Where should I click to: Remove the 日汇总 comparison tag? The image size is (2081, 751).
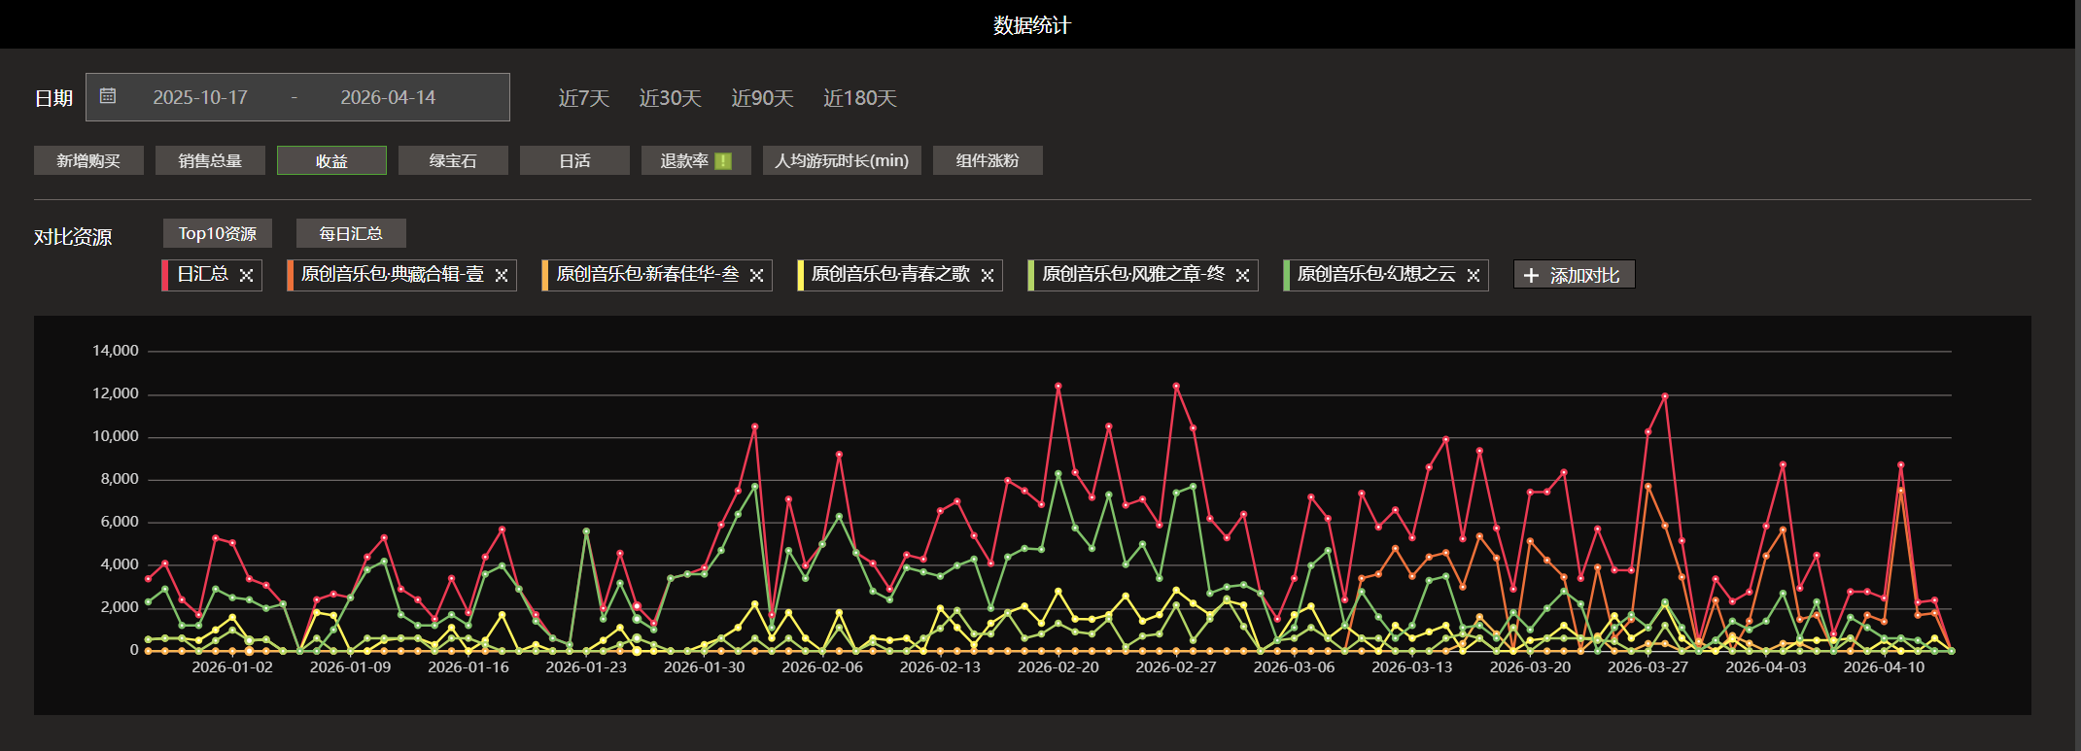tap(246, 275)
